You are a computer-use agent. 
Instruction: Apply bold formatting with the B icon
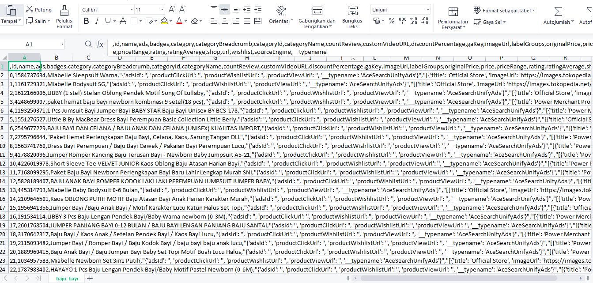point(86,20)
